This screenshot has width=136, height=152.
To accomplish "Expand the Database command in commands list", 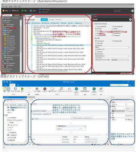I will click(x=3, y=21).
